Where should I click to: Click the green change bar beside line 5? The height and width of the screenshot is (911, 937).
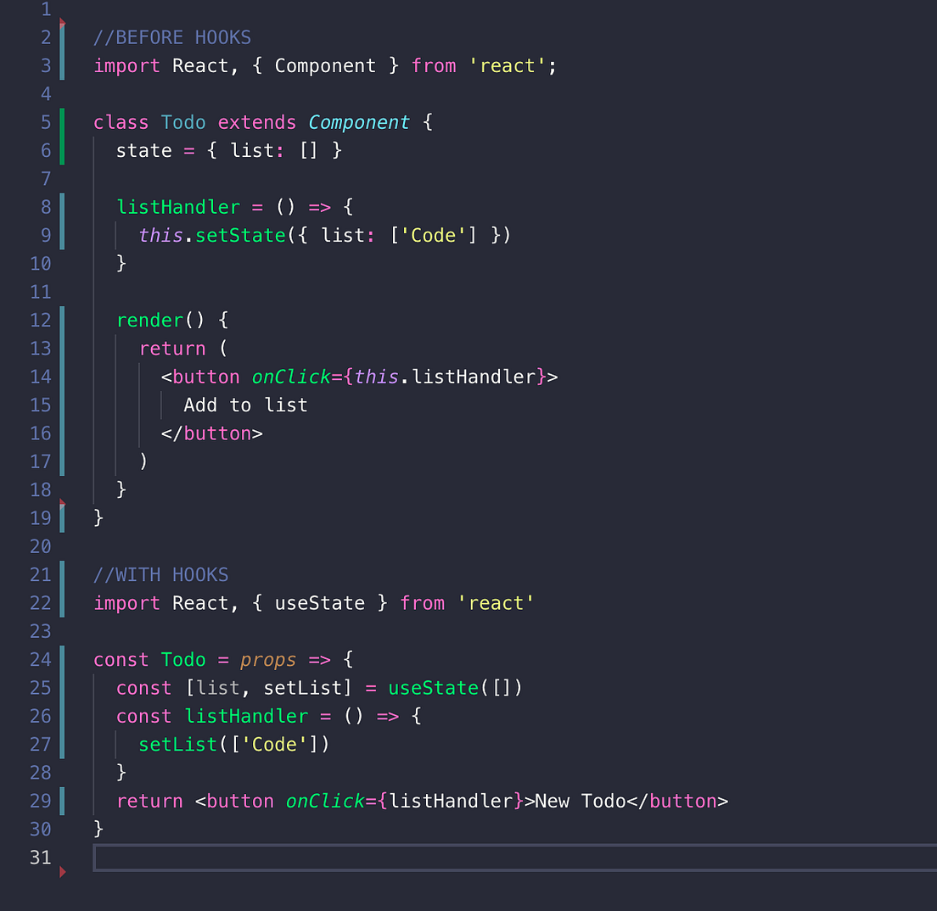(x=63, y=122)
